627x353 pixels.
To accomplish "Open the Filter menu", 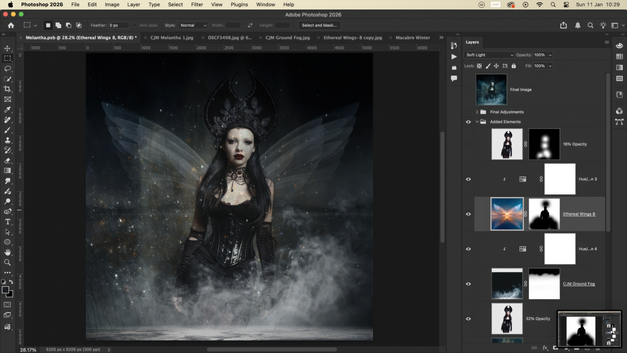I will (197, 4).
